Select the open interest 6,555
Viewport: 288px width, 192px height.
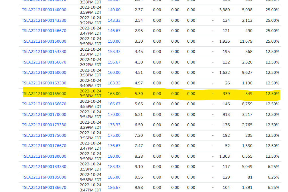247,157
